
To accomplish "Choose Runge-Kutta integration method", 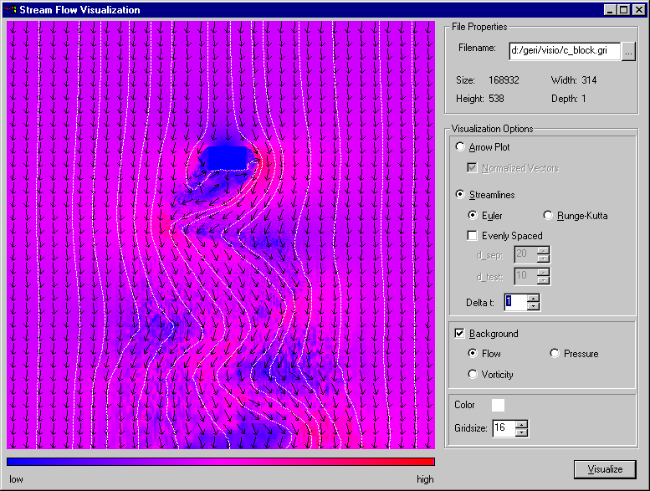I will coord(549,216).
